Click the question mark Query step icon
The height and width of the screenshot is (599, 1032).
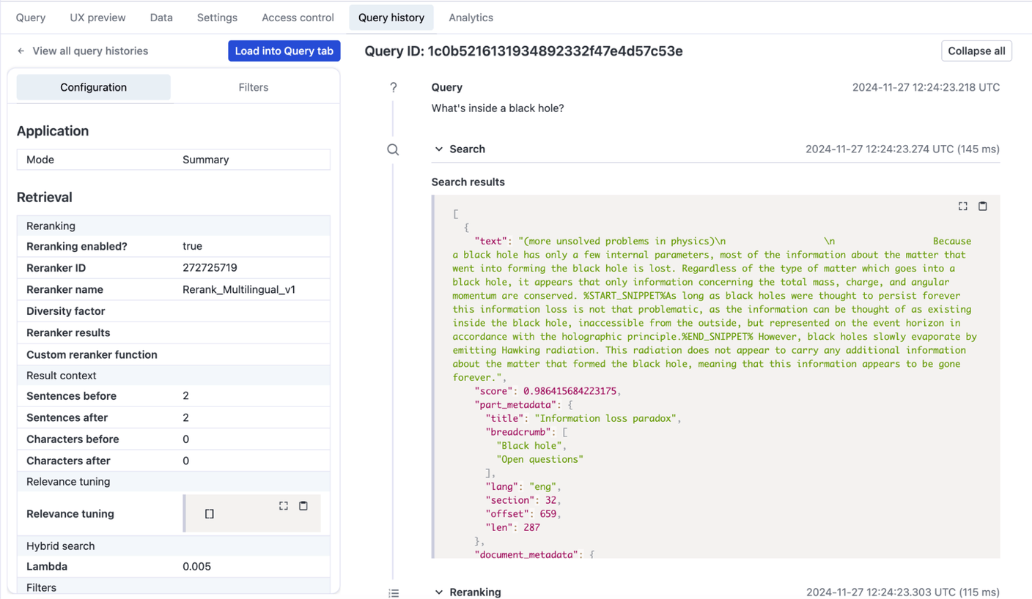click(x=394, y=88)
